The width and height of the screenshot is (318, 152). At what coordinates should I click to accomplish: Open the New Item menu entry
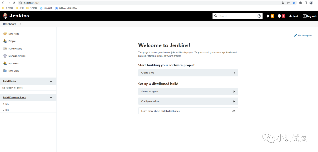point(13,34)
